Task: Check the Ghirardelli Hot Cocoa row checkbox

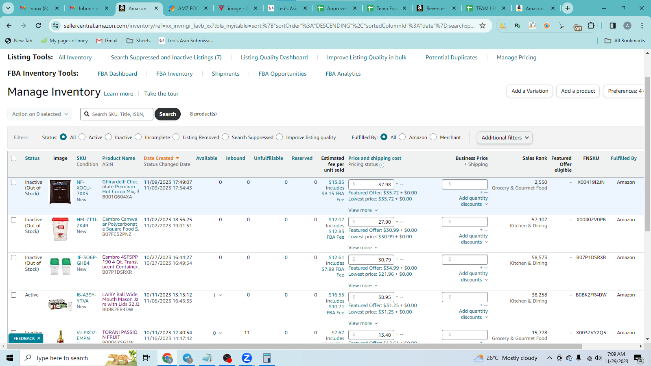Action: (x=14, y=183)
